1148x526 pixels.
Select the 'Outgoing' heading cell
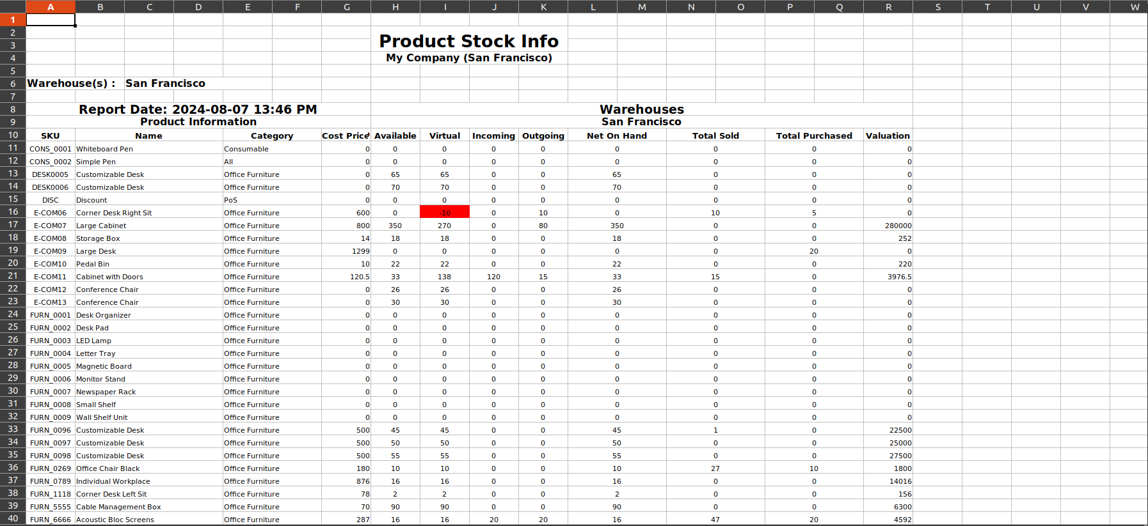point(543,135)
